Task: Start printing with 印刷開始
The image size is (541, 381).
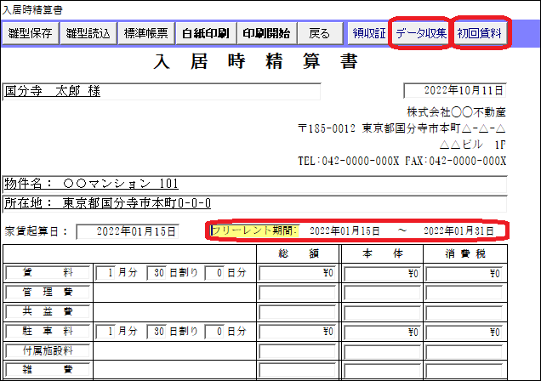Action: coord(265,34)
